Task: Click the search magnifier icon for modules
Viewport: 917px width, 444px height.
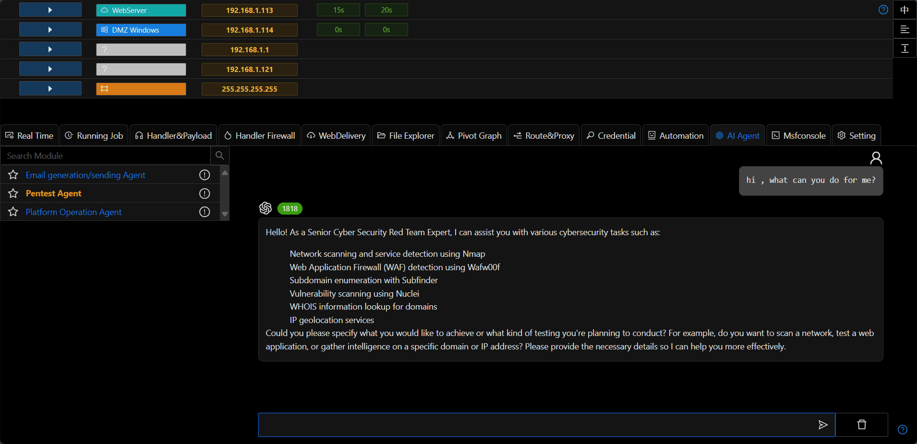Action: click(220, 156)
